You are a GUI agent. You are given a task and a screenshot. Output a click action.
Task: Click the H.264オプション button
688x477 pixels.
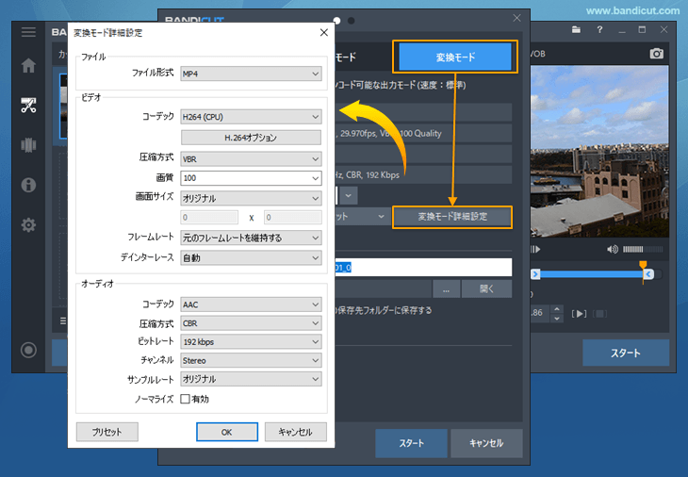[251, 138]
